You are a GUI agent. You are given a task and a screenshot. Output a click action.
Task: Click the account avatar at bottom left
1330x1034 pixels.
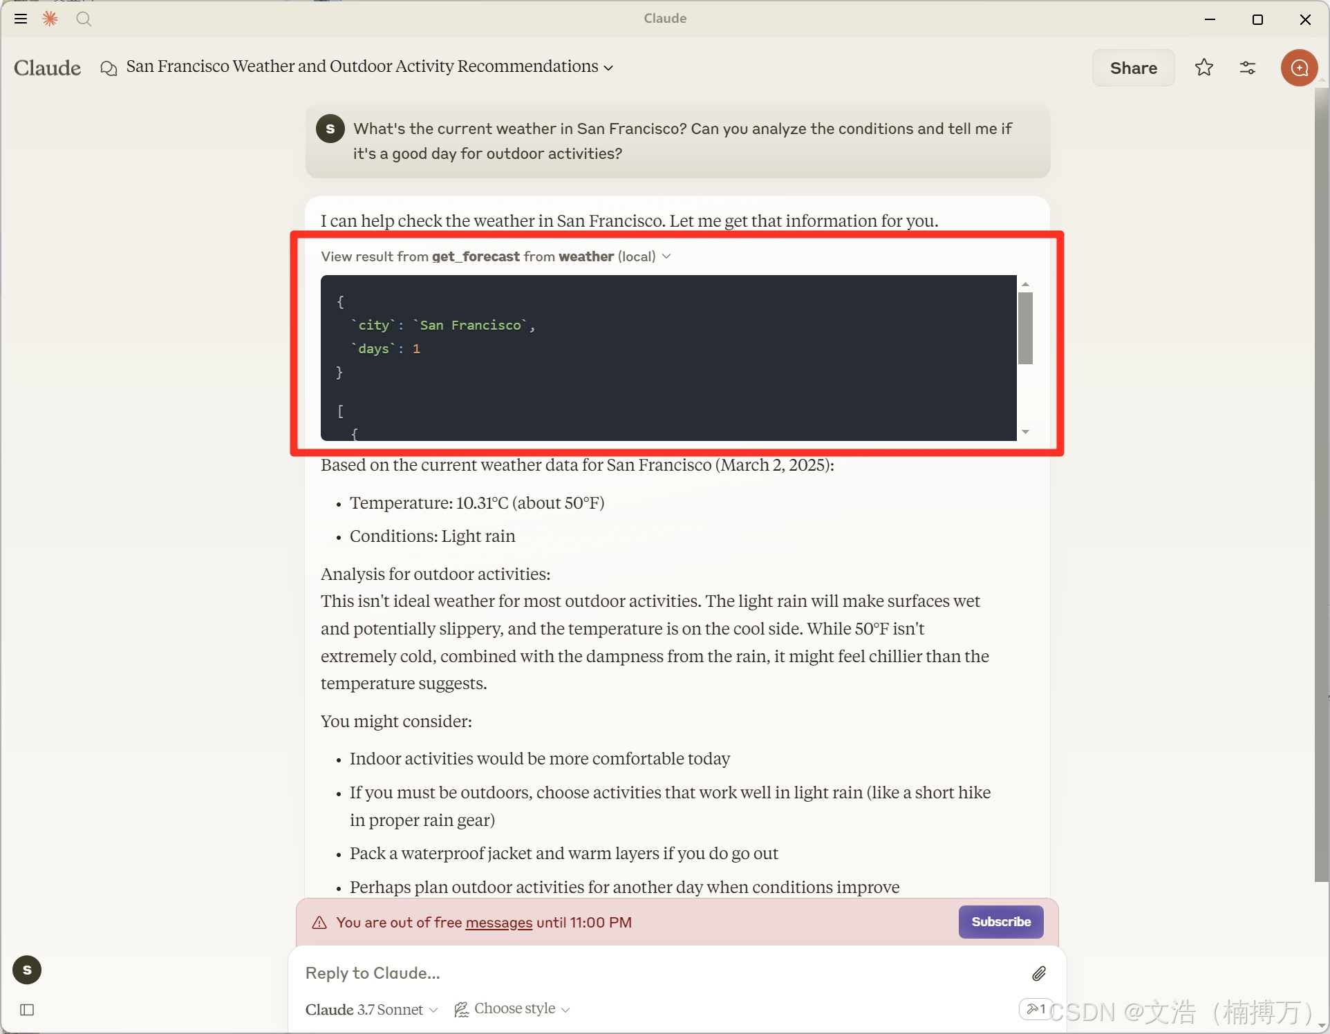pos(27,970)
